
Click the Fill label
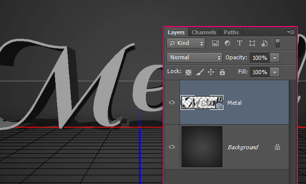coord(243,72)
